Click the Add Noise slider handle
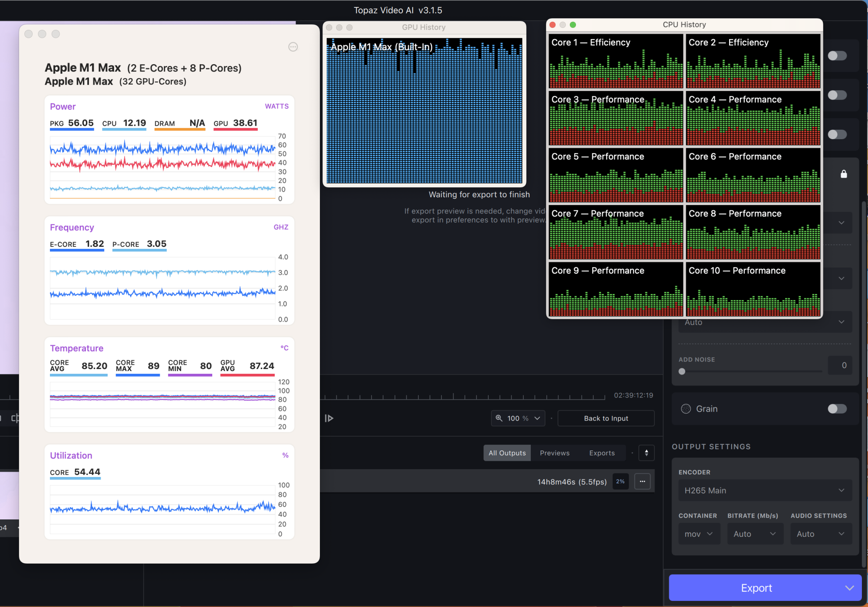The height and width of the screenshot is (607, 868). [682, 372]
